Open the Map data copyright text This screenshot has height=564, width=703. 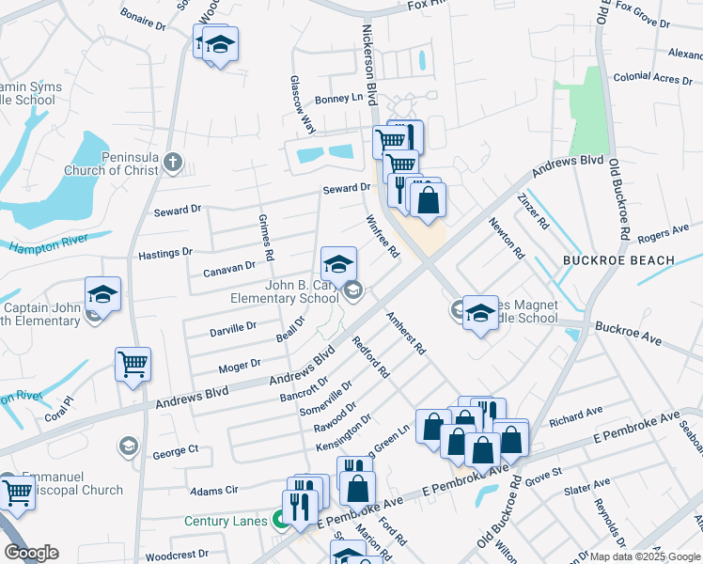pyautogui.click(x=645, y=557)
